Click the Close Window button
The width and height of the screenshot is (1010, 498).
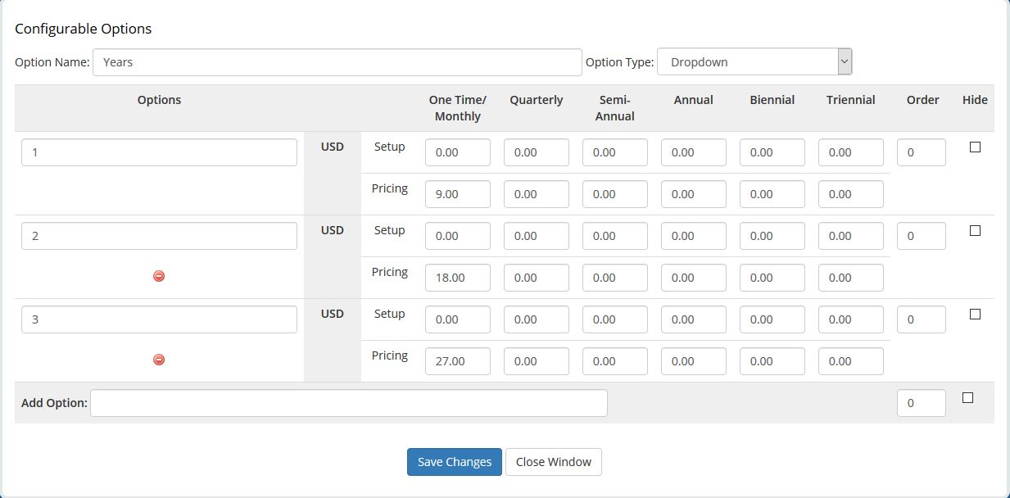[x=554, y=462]
